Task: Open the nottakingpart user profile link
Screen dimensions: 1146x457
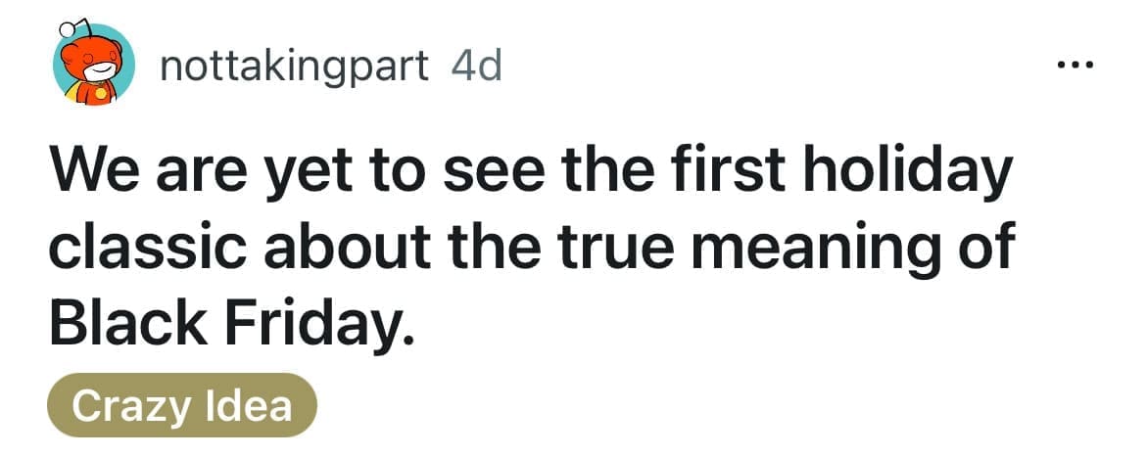Action: tap(293, 66)
